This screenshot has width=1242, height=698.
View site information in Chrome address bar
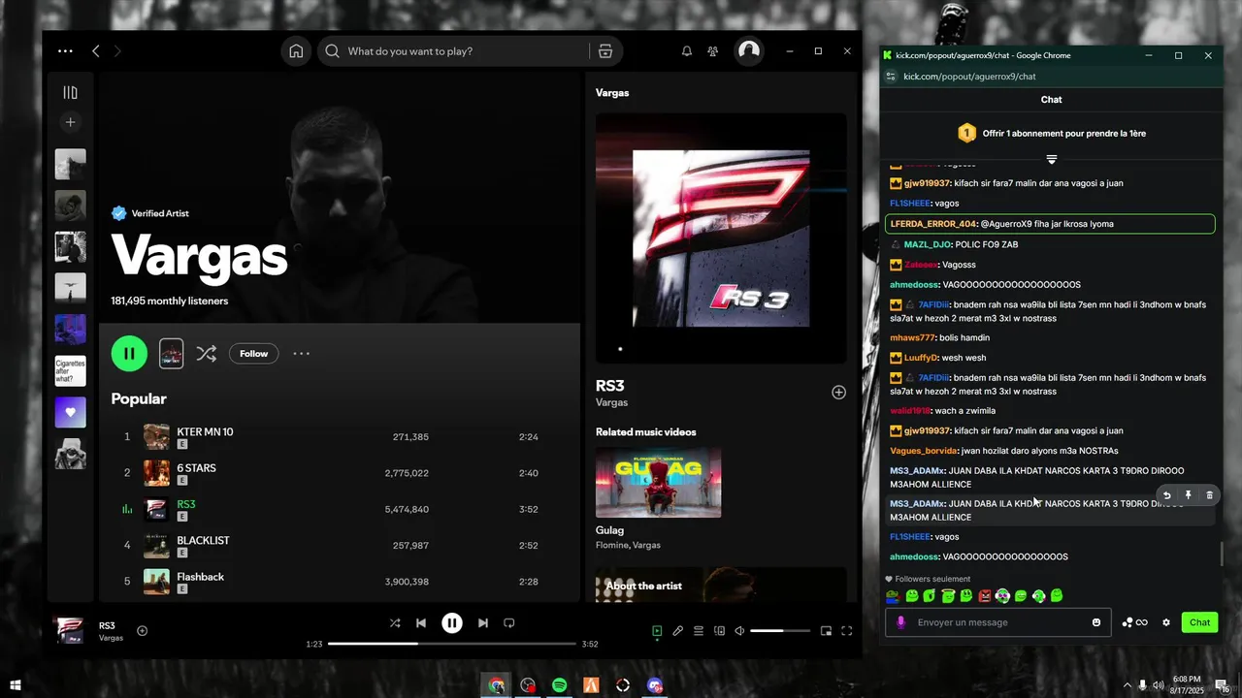pos(892,77)
